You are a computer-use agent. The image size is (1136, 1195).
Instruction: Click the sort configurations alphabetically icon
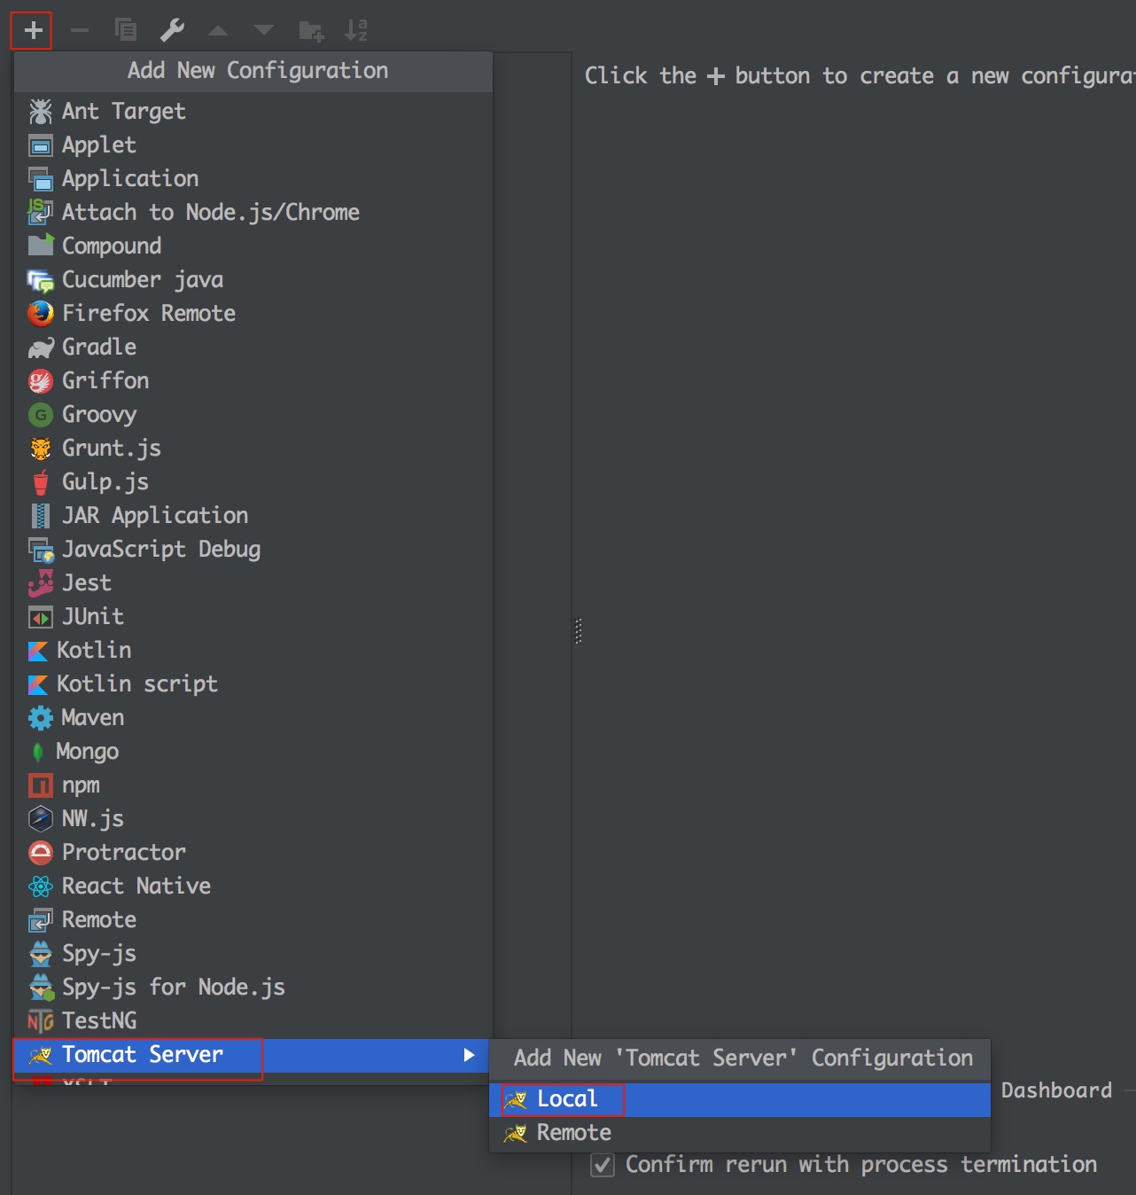(356, 31)
